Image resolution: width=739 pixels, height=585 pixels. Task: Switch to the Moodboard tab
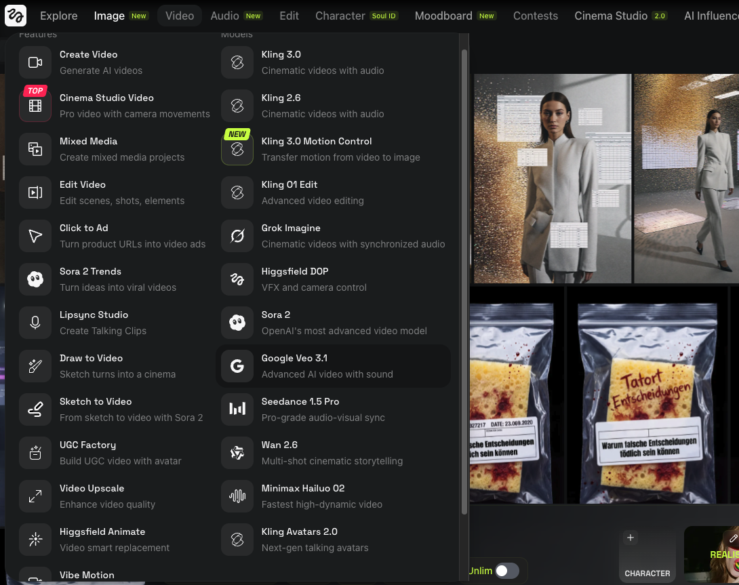coord(445,16)
